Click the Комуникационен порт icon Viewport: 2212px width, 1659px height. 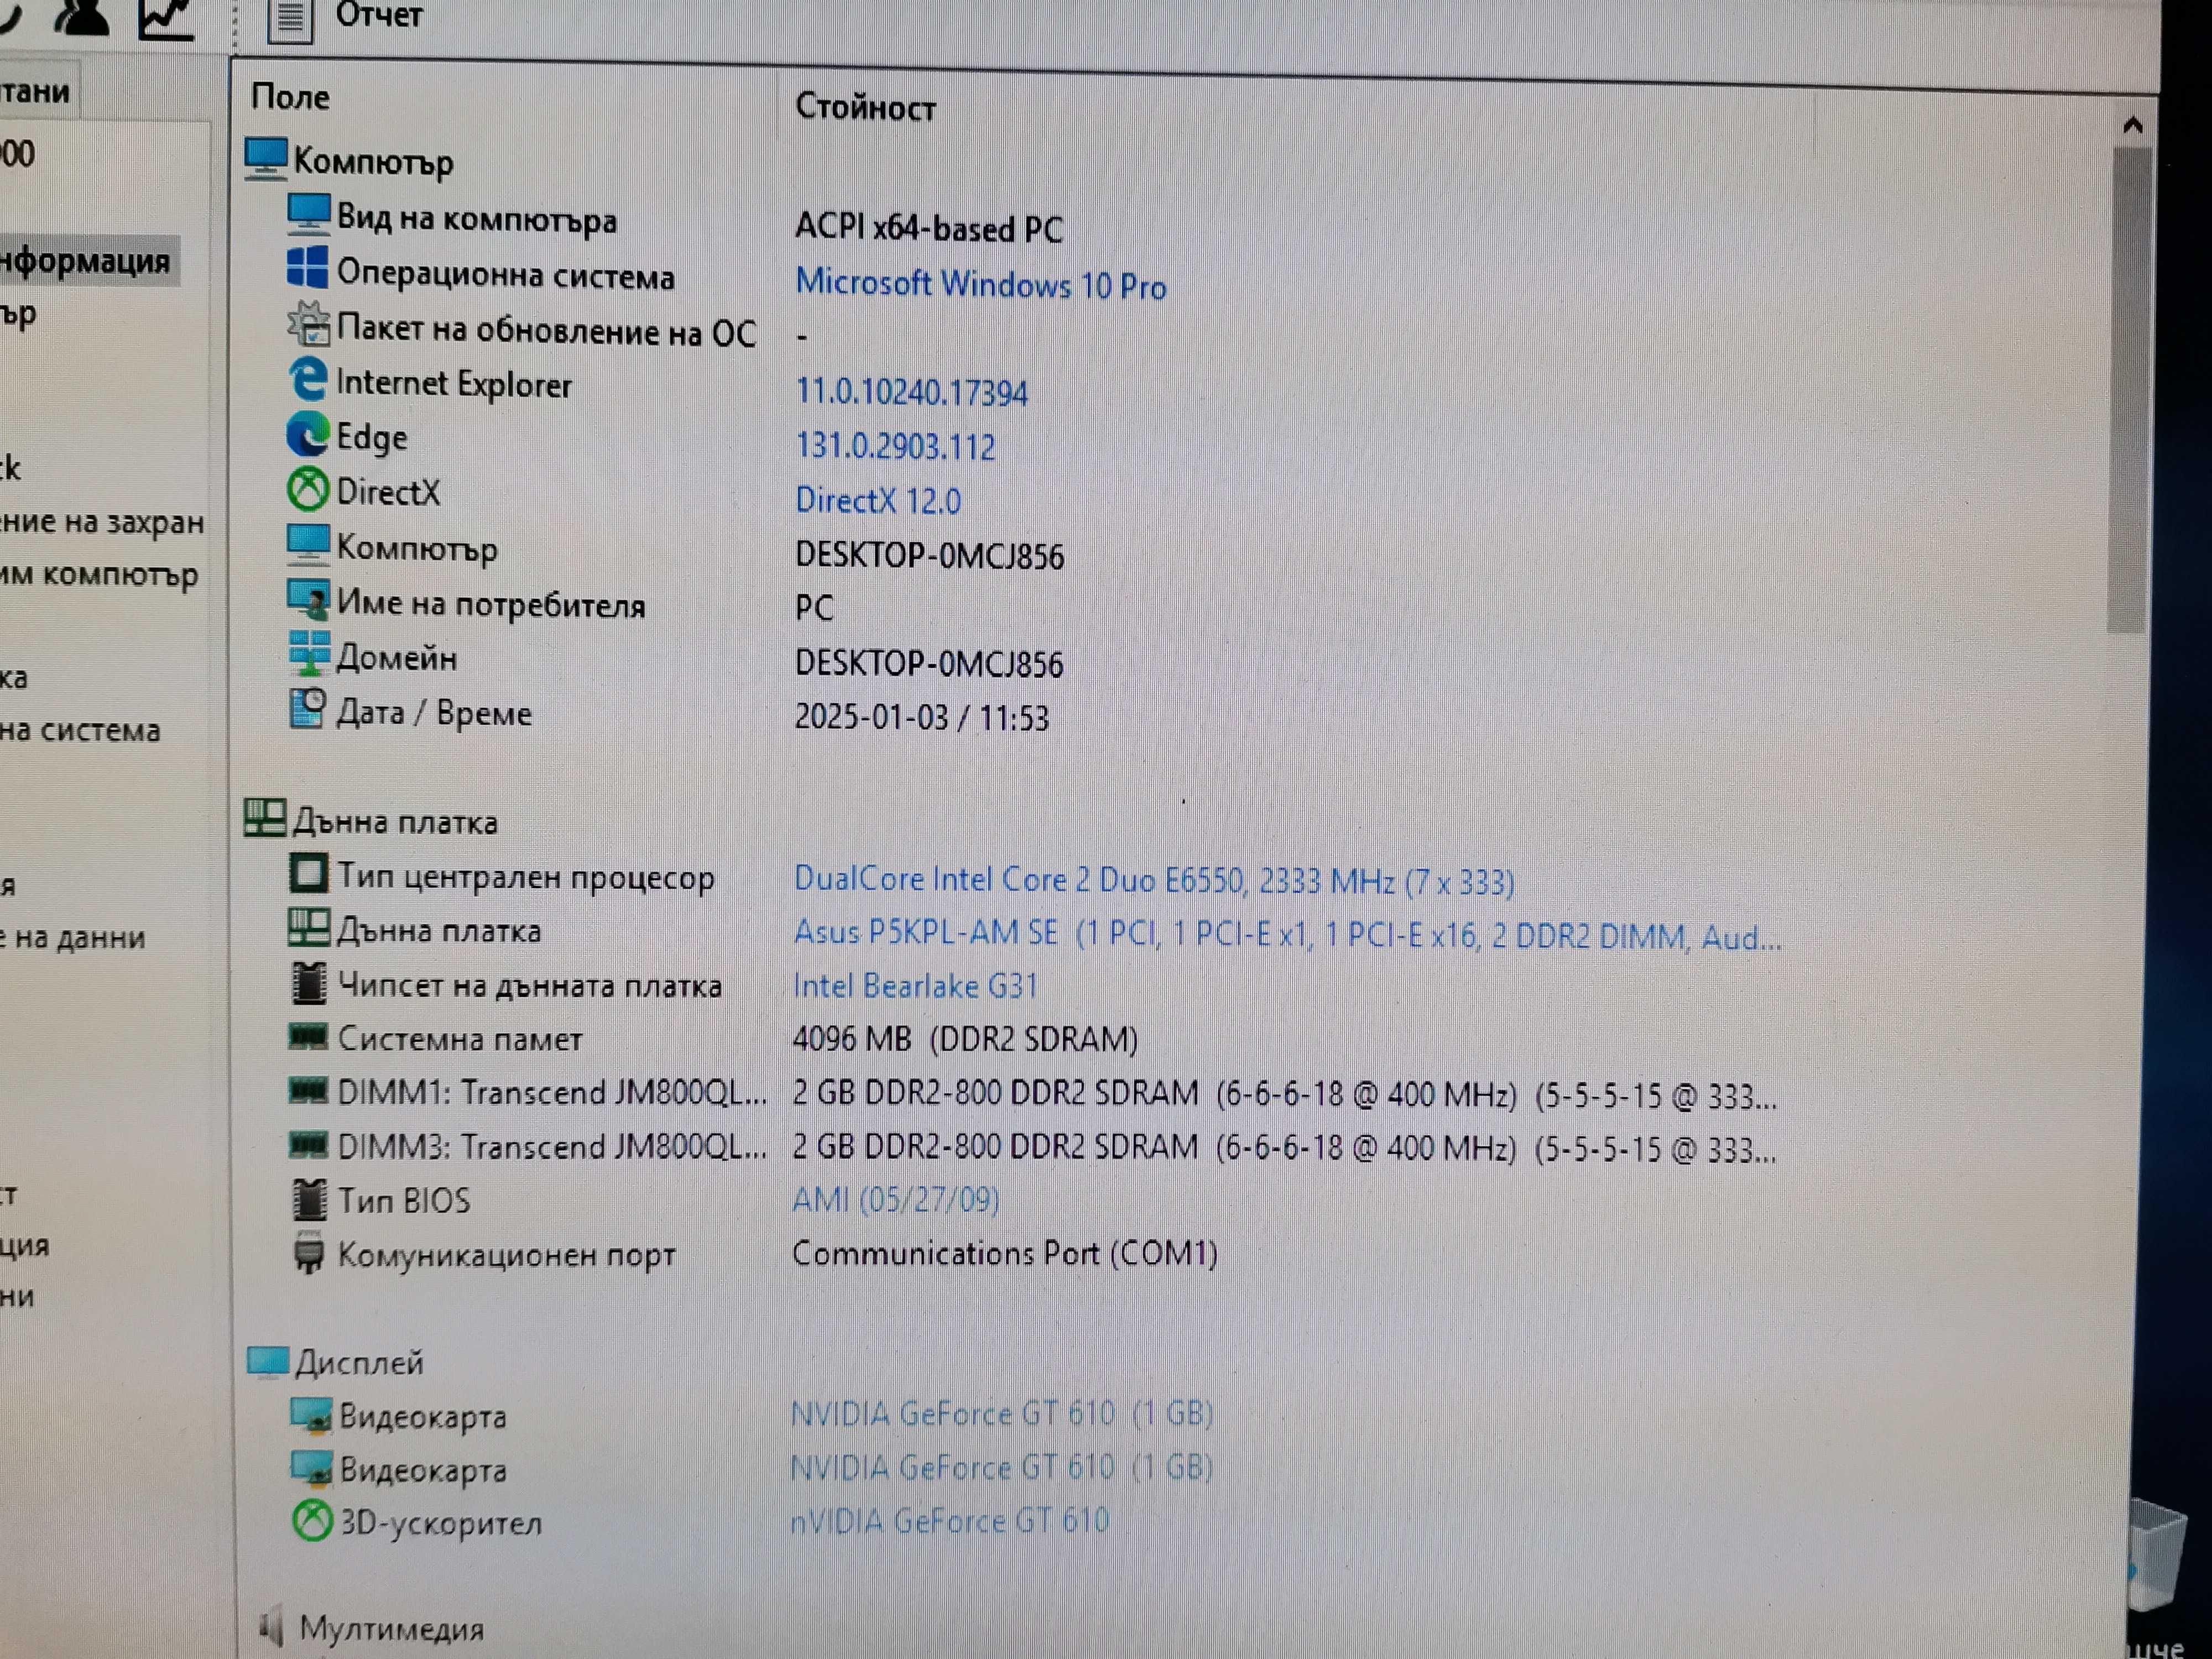(x=309, y=1253)
